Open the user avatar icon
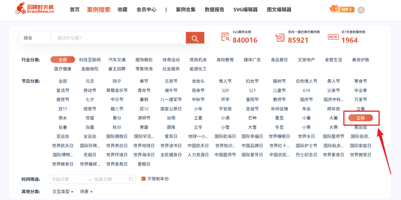This screenshot has width=401, height=200. click(361, 10)
